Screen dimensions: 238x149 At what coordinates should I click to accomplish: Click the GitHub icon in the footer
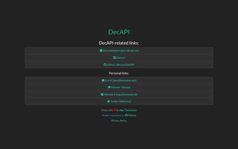point(126,115)
